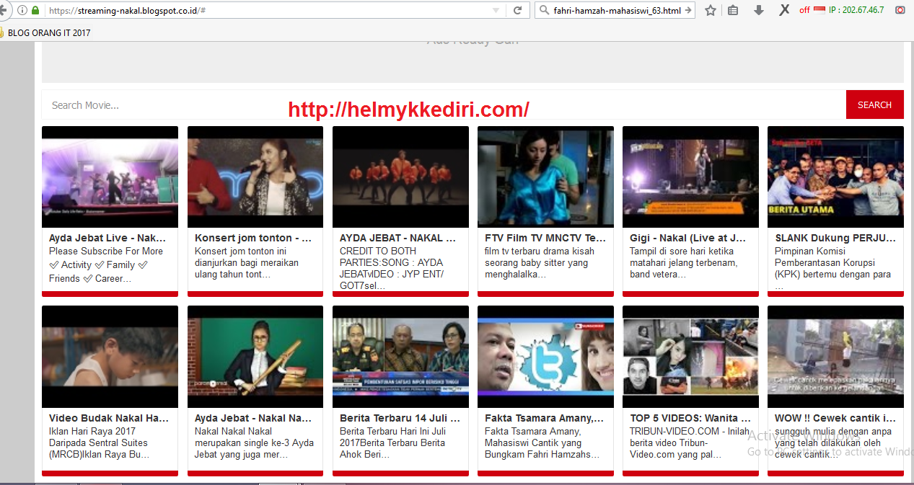Open Video Budak Nakal thumbnail

(x=110, y=357)
